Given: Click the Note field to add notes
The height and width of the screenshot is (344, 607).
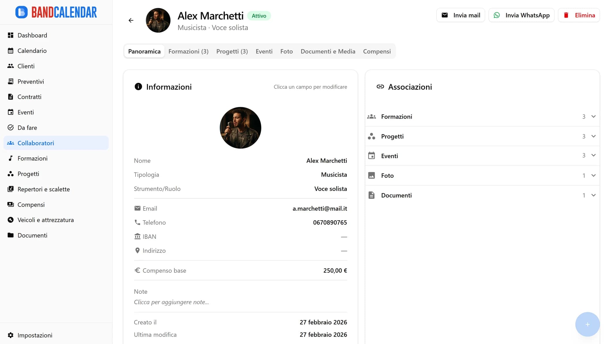Looking at the screenshot, I should click(171, 302).
